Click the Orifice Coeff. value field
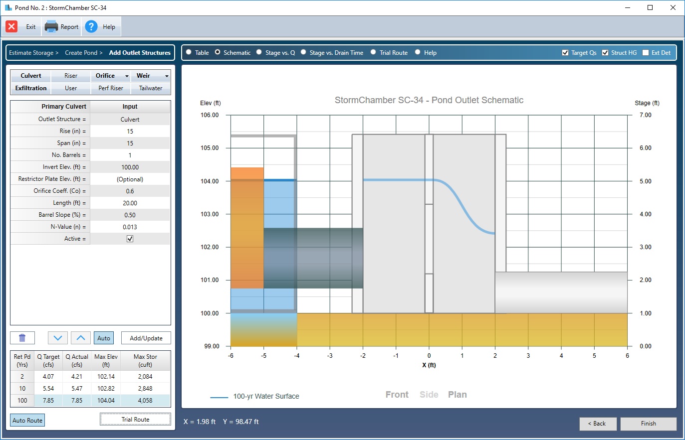The image size is (685, 440). (x=130, y=191)
